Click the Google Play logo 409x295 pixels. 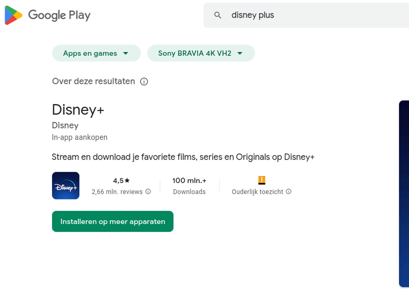coord(47,15)
